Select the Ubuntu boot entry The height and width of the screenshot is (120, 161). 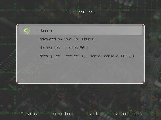click(x=80, y=31)
